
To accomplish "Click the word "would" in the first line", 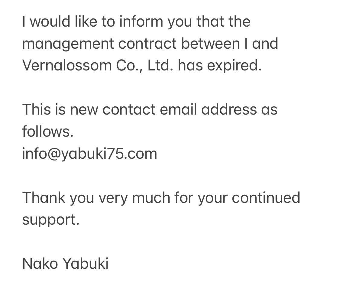I will click(50, 21).
